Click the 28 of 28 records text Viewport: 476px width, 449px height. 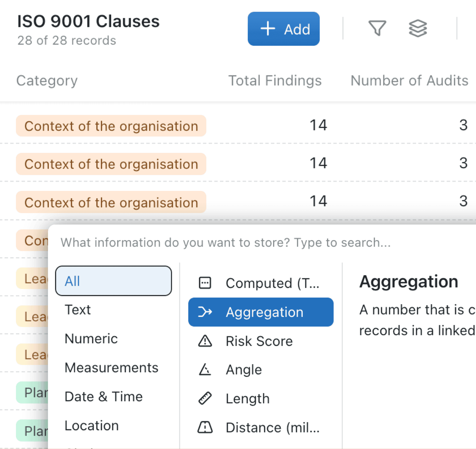pos(67,40)
